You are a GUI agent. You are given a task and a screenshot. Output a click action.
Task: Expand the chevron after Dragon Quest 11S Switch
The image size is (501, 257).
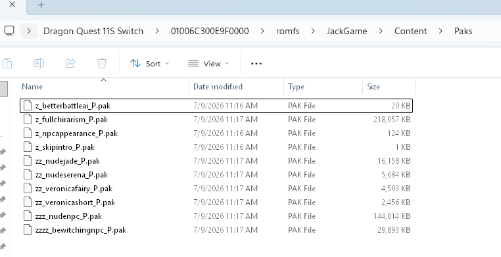click(x=157, y=31)
